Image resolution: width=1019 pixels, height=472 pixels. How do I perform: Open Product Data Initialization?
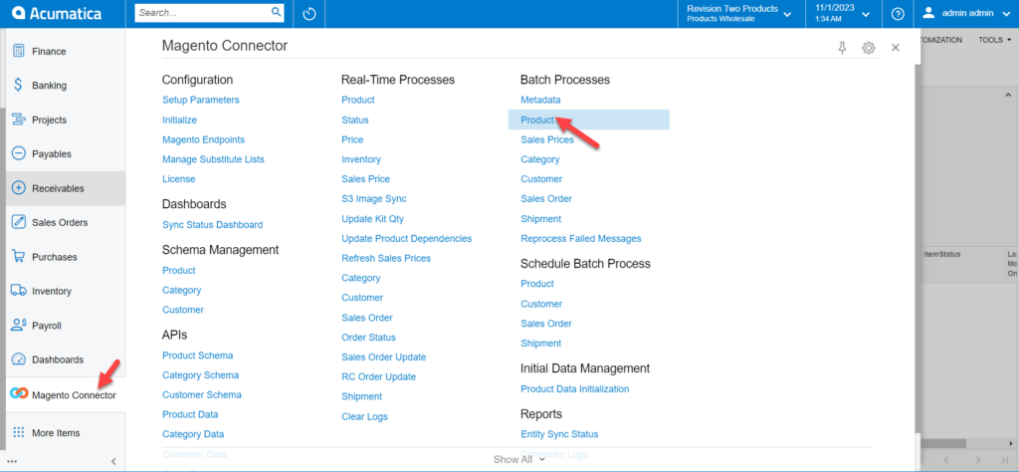coord(575,389)
